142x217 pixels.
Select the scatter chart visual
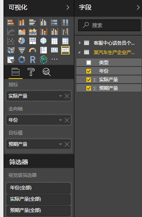pos(11,41)
